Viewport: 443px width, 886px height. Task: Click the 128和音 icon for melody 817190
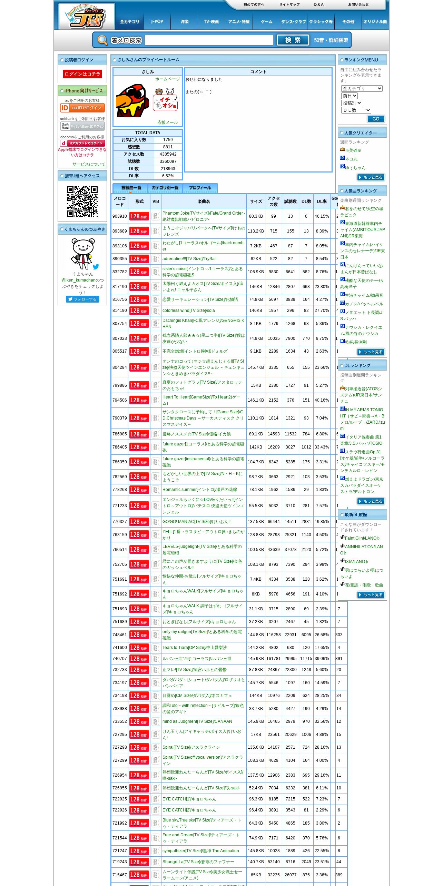click(x=139, y=287)
